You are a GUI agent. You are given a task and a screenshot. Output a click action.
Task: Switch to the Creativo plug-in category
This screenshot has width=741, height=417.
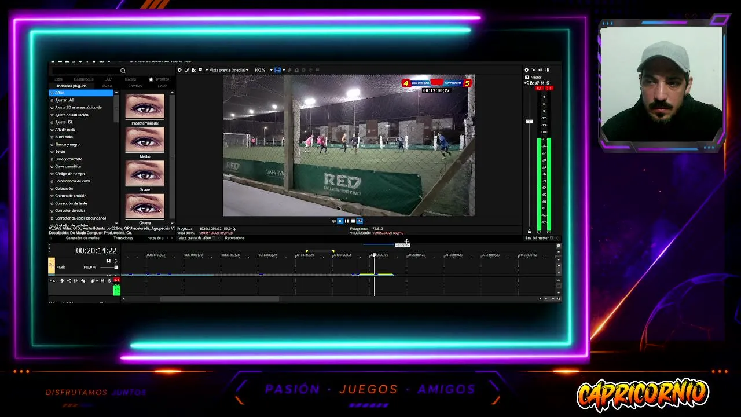(135, 86)
